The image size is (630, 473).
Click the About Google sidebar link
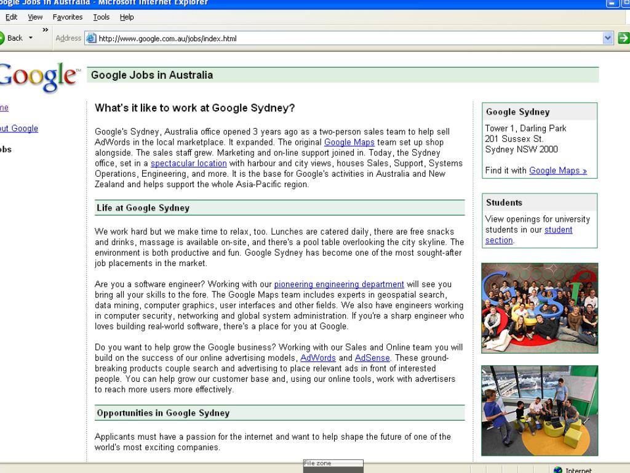coord(19,128)
